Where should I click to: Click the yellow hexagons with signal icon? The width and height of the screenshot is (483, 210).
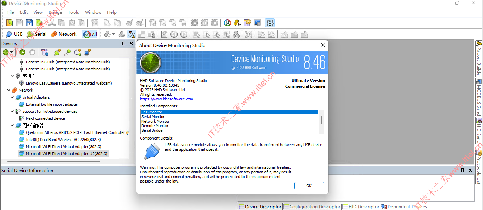(x=237, y=23)
